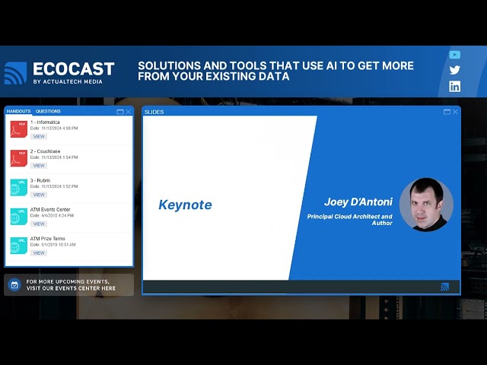The height and width of the screenshot is (365, 487).
Task: View the ATM Events Center link
Action: click(39, 224)
